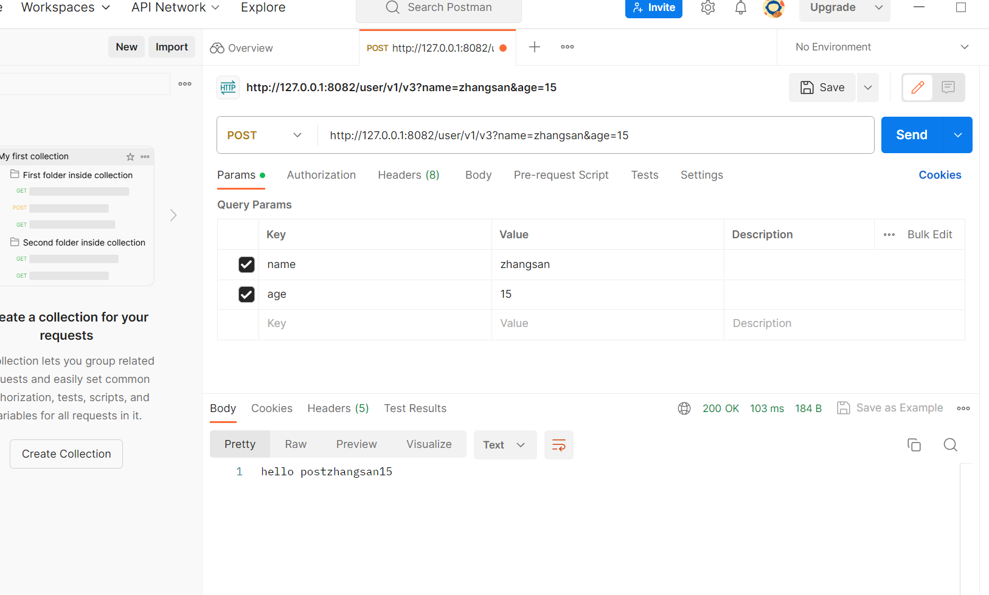Open the Tests tab
Viewport: 989px width, 595px height.
coord(645,175)
